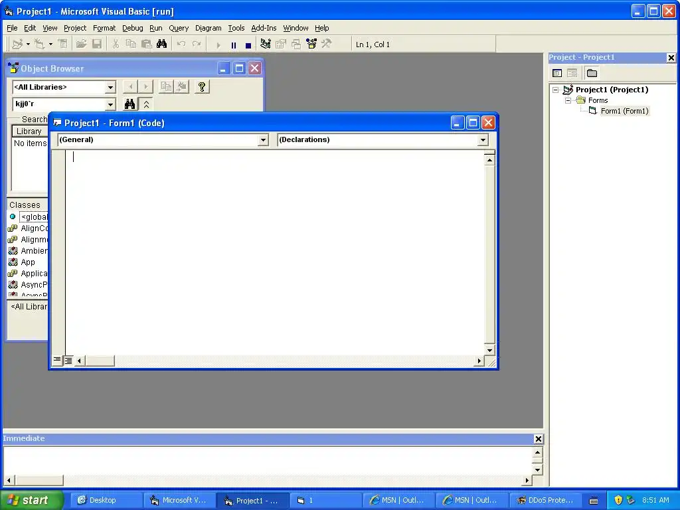Click View Definition icon in Object Browser

[182, 87]
